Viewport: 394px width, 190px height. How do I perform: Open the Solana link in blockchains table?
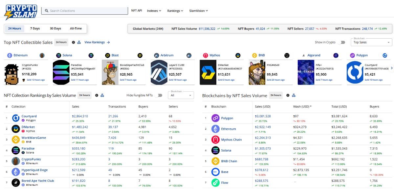(226, 150)
